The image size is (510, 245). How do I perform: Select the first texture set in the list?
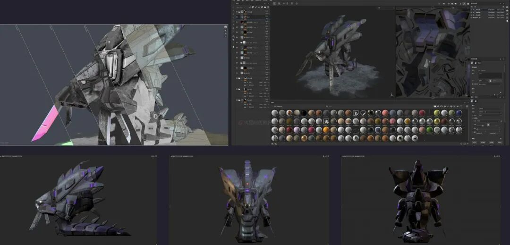pos(477,10)
